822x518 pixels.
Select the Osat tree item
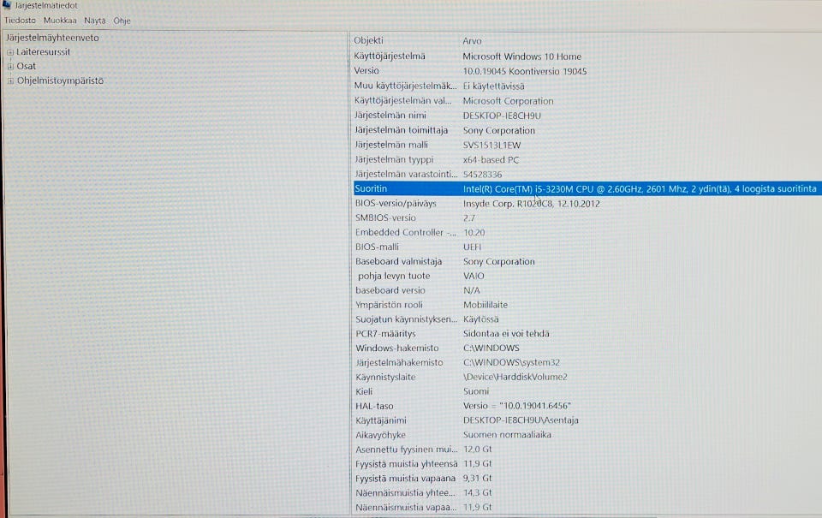27,66
